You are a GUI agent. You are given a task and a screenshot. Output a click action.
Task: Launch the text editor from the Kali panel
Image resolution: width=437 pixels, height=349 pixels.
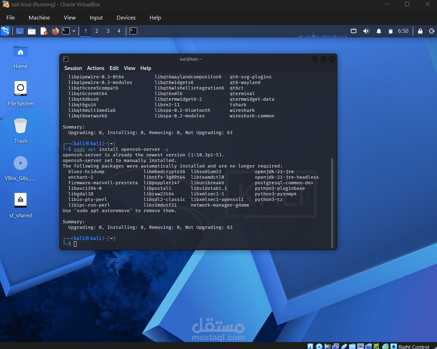(44, 31)
